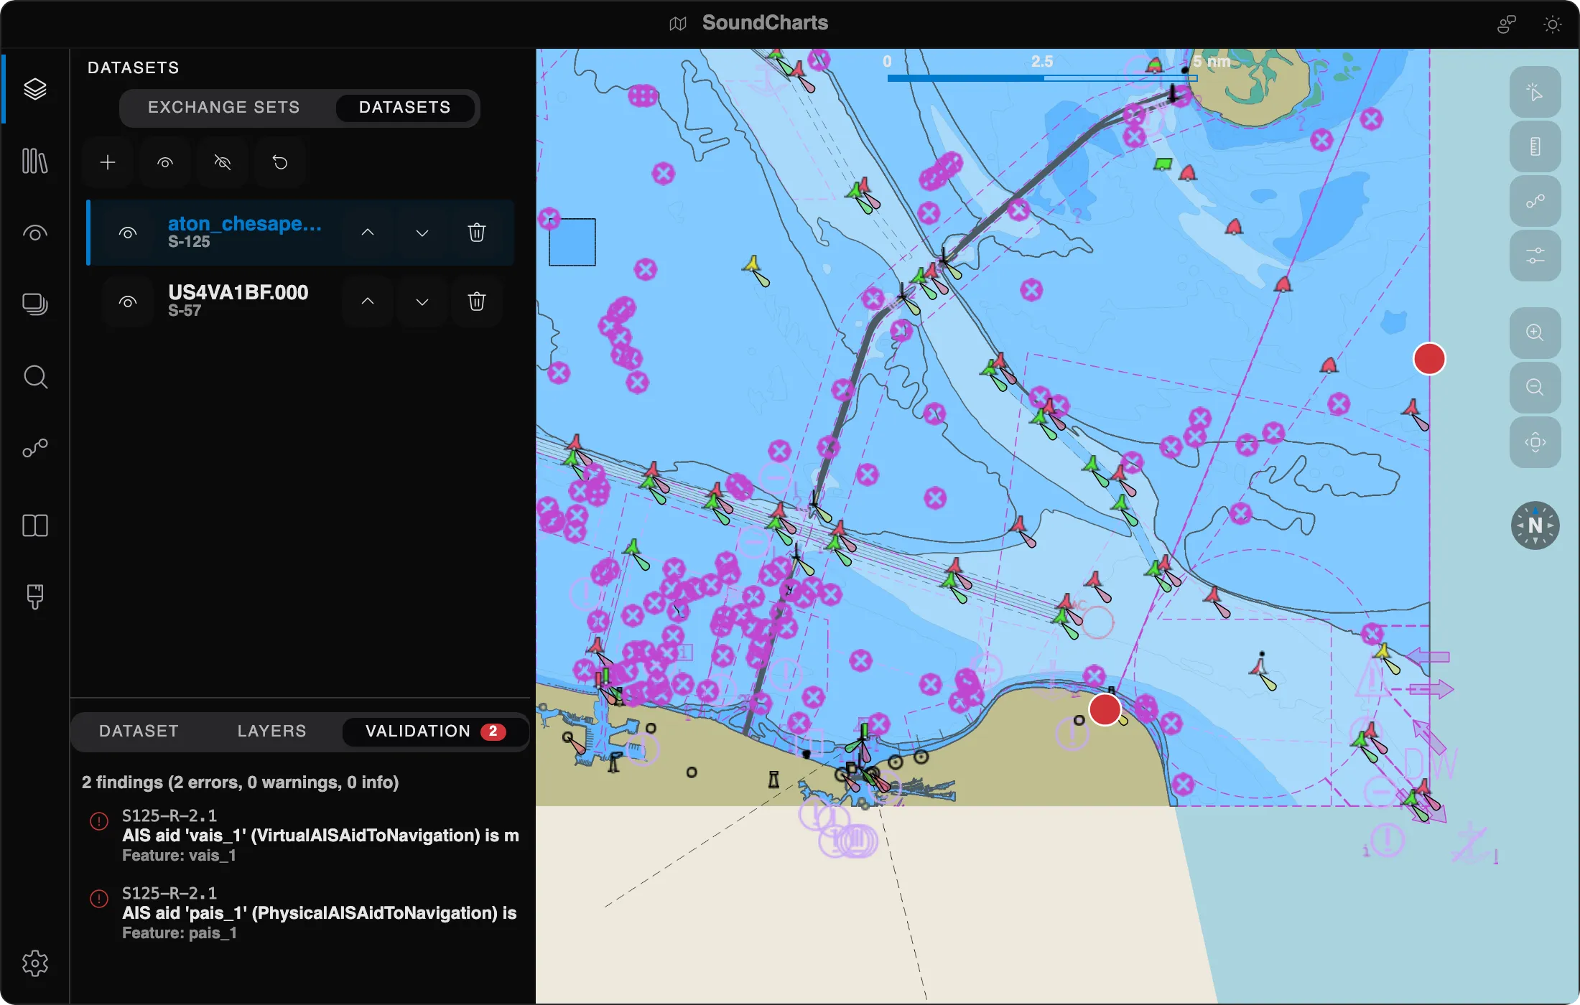Move aton_chesape dataset down
1580x1005 pixels.
click(x=422, y=233)
